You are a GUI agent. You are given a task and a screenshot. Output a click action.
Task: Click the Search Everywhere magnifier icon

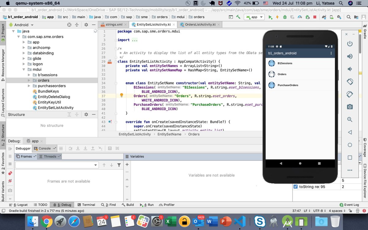pyautogui.click(x=349, y=17)
